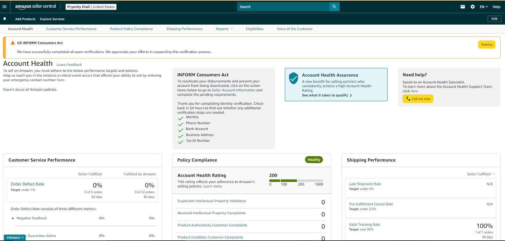Click the Account Health Assurance shield icon
The width and height of the screenshot is (505, 241).
click(293, 78)
